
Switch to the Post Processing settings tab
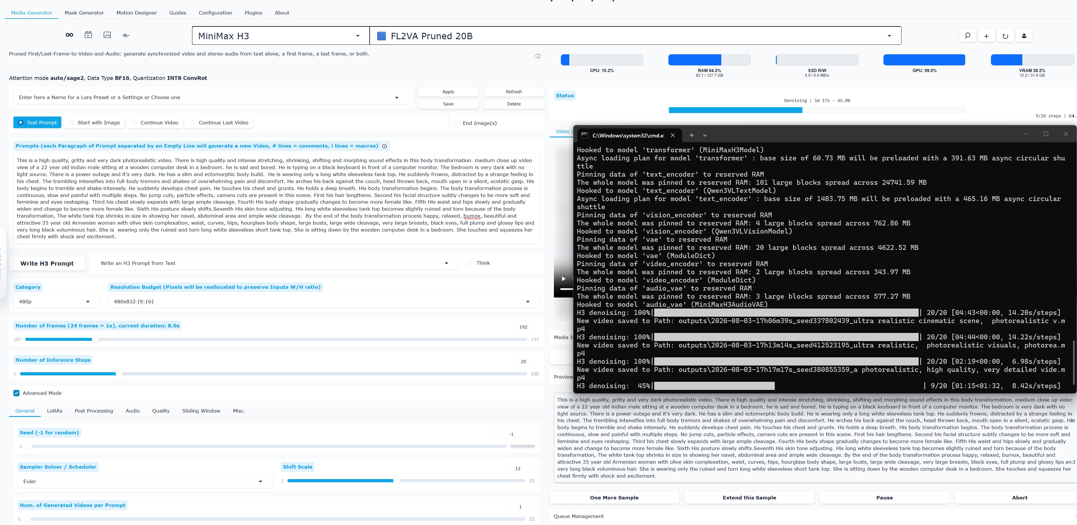click(x=94, y=411)
